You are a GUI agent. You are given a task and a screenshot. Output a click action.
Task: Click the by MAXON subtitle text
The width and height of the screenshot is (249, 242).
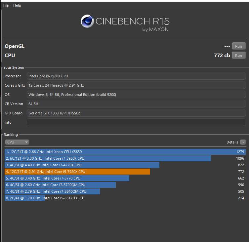click(155, 29)
